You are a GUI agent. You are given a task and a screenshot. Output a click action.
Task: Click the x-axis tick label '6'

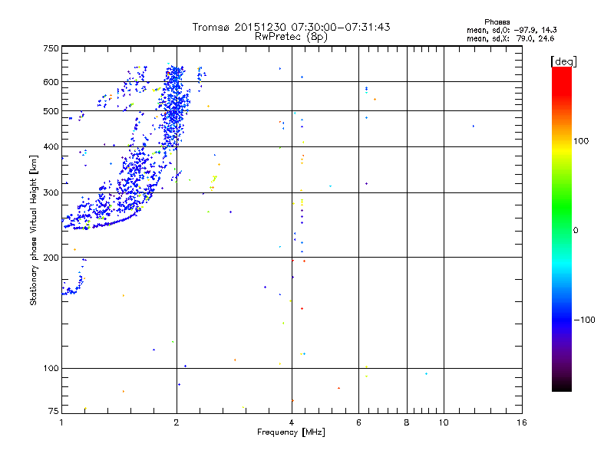coord(358,422)
